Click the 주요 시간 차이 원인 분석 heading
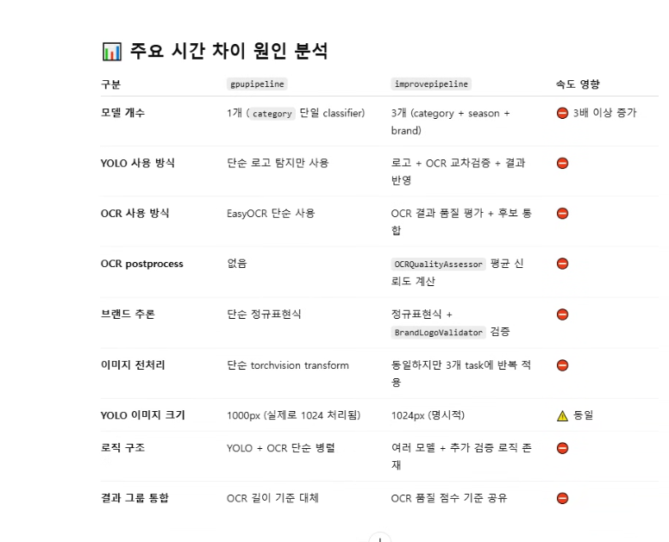 click(x=228, y=51)
